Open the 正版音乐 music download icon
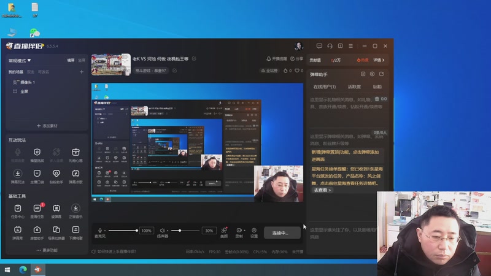The image size is (491, 276). (75, 209)
